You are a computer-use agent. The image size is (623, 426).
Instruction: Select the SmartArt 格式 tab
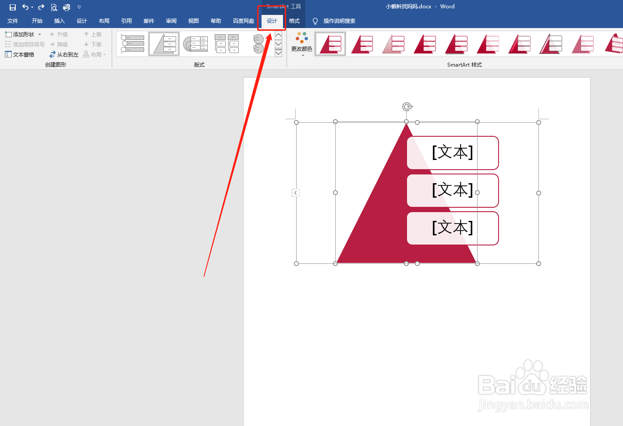click(294, 21)
